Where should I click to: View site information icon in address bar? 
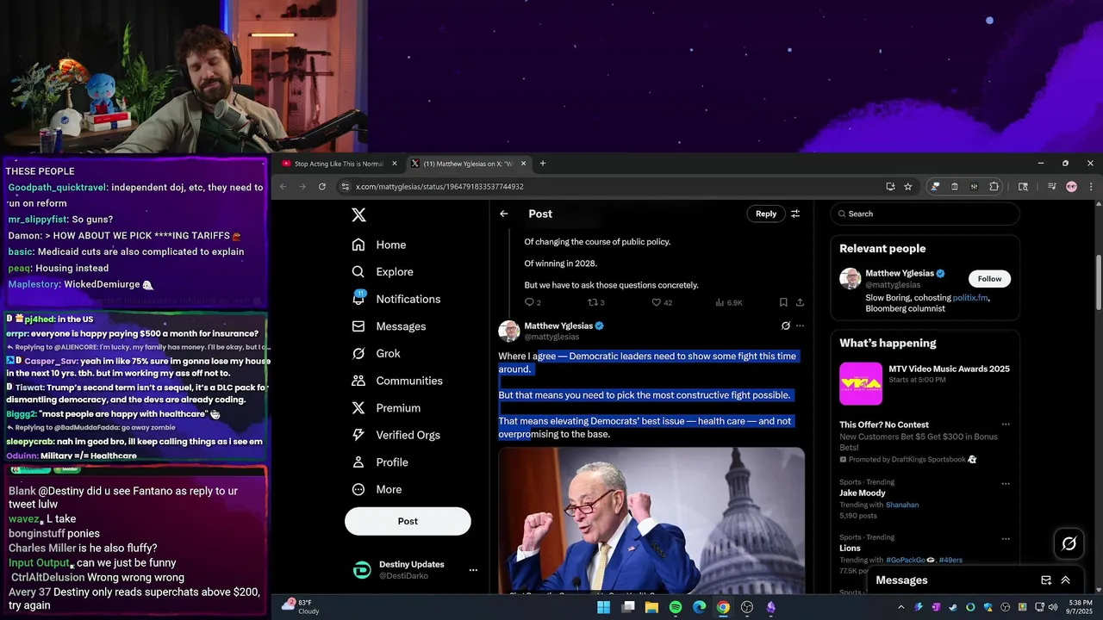point(345,187)
